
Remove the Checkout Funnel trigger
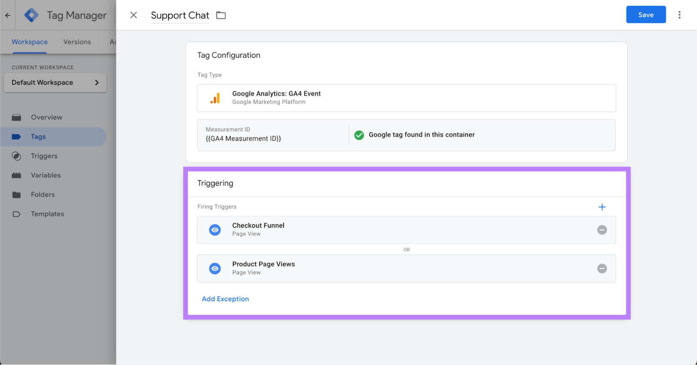[x=602, y=230]
